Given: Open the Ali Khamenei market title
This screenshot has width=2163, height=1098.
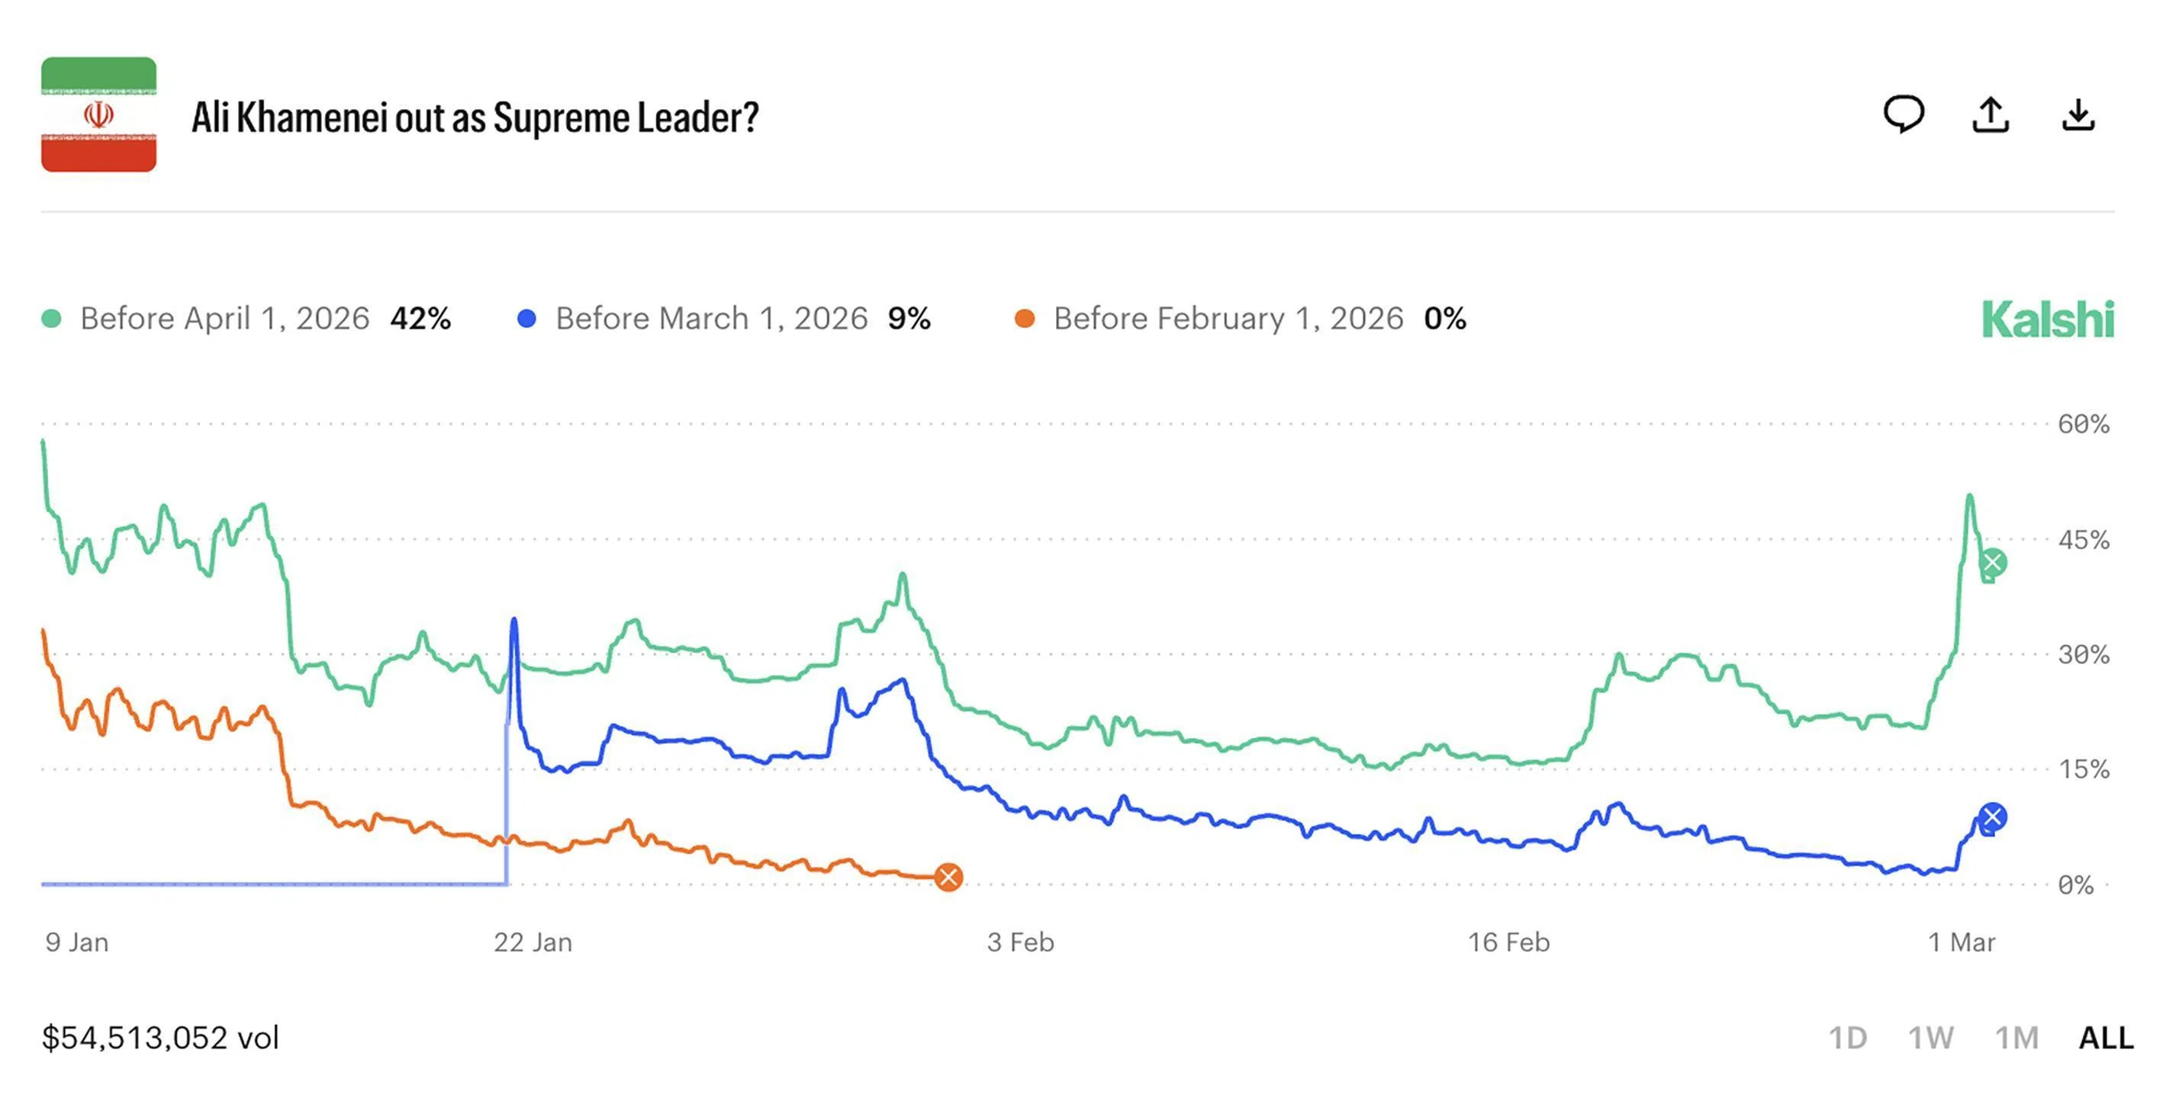Looking at the screenshot, I should pyautogui.click(x=475, y=117).
